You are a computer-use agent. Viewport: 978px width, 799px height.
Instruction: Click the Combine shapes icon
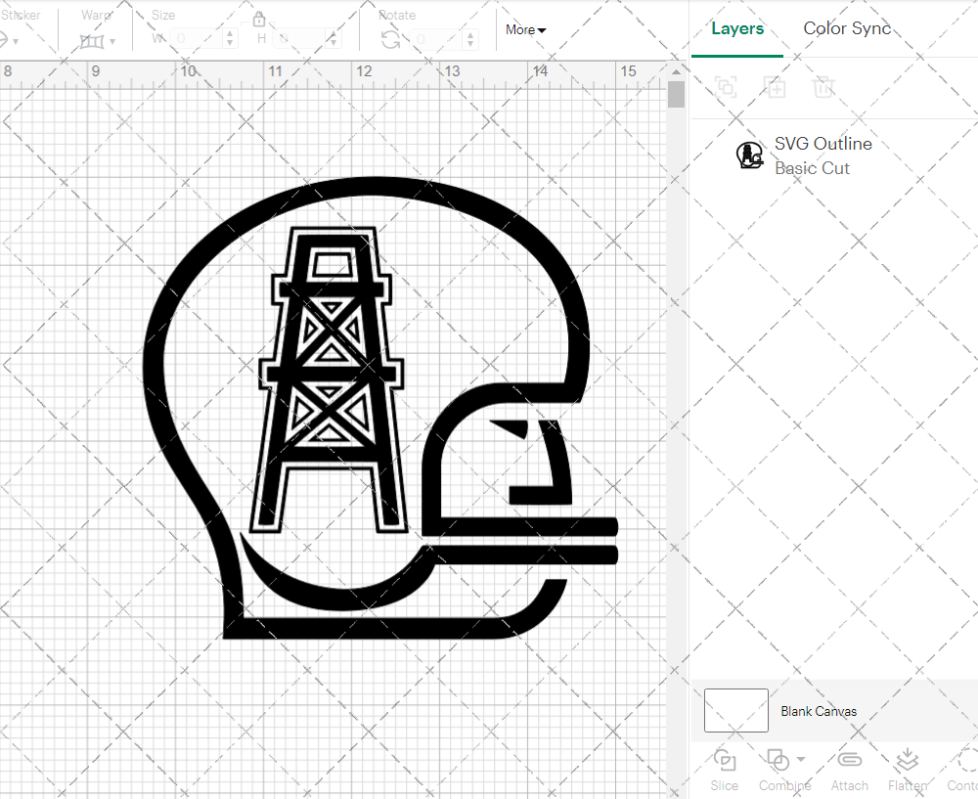click(x=778, y=761)
